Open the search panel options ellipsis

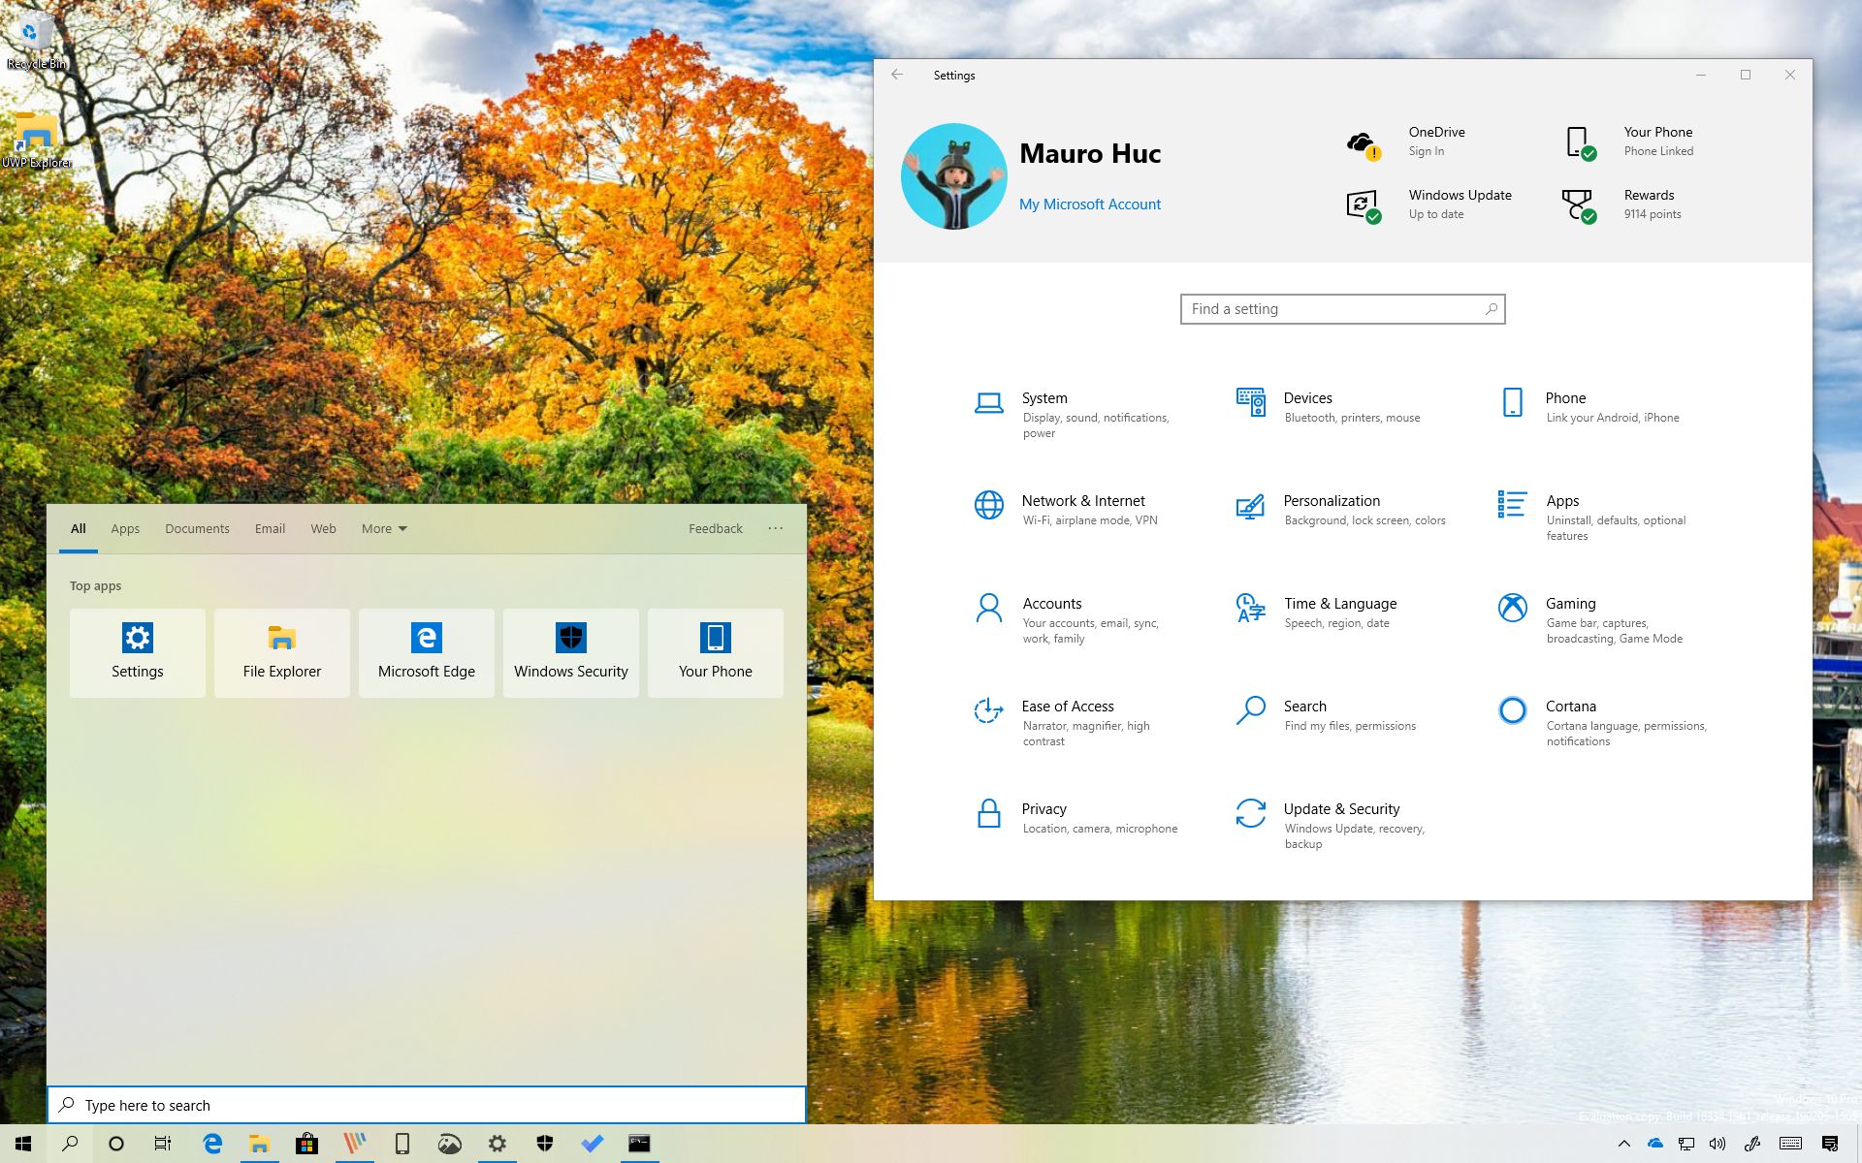(775, 528)
